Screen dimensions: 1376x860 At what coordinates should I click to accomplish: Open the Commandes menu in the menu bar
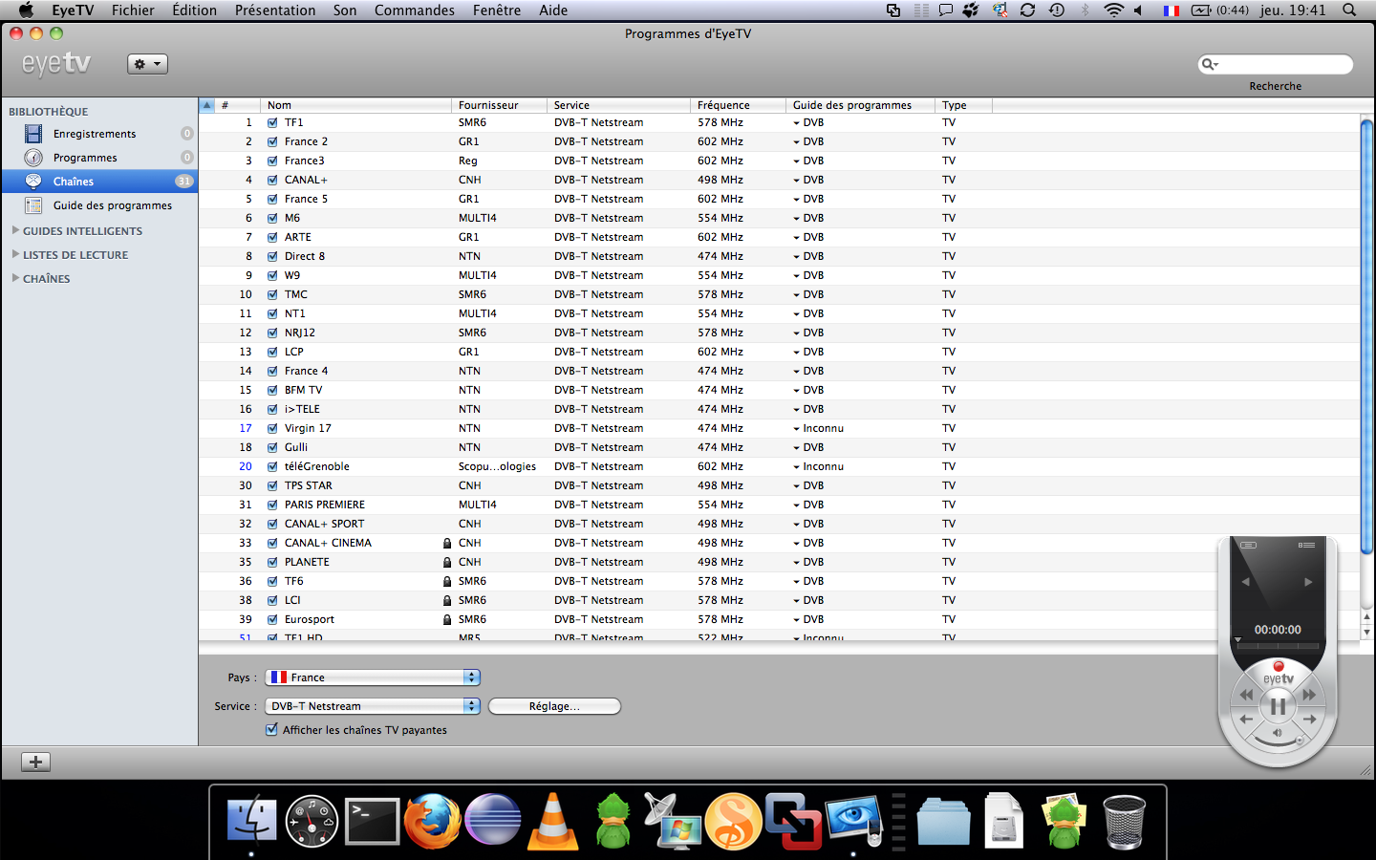coord(414,11)
